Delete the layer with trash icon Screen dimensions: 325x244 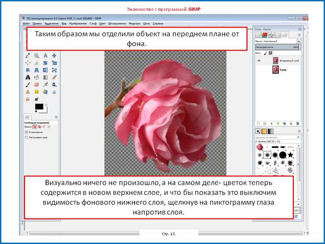point(298,124)
